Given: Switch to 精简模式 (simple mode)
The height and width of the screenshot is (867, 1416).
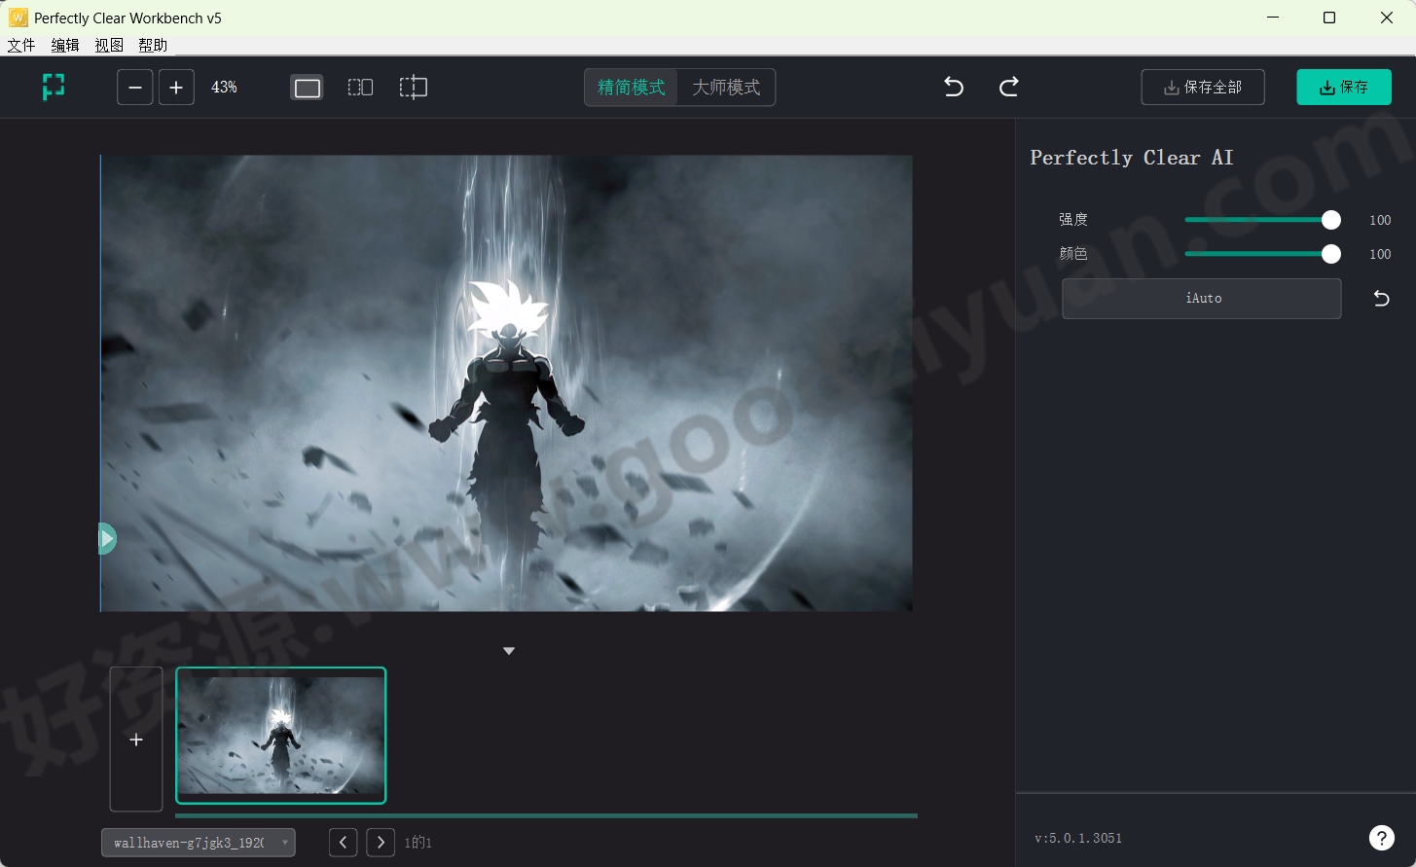Looking at the screenshot, I should 632,88.
